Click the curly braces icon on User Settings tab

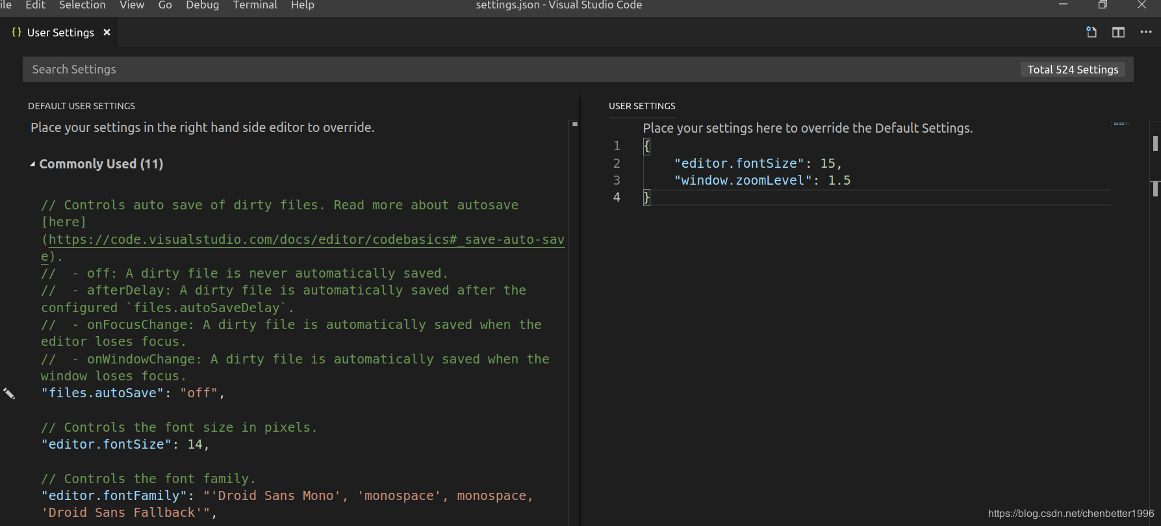coord(17,32)
